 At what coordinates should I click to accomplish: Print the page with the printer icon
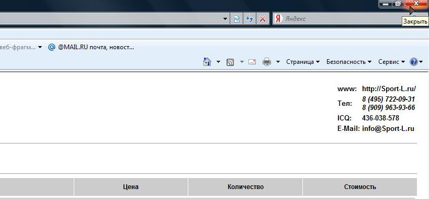pos(266,62)
